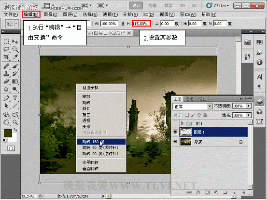Expand more workspaces chevron
This screenshot has width=267, height=200.
(x=194, y=6)
